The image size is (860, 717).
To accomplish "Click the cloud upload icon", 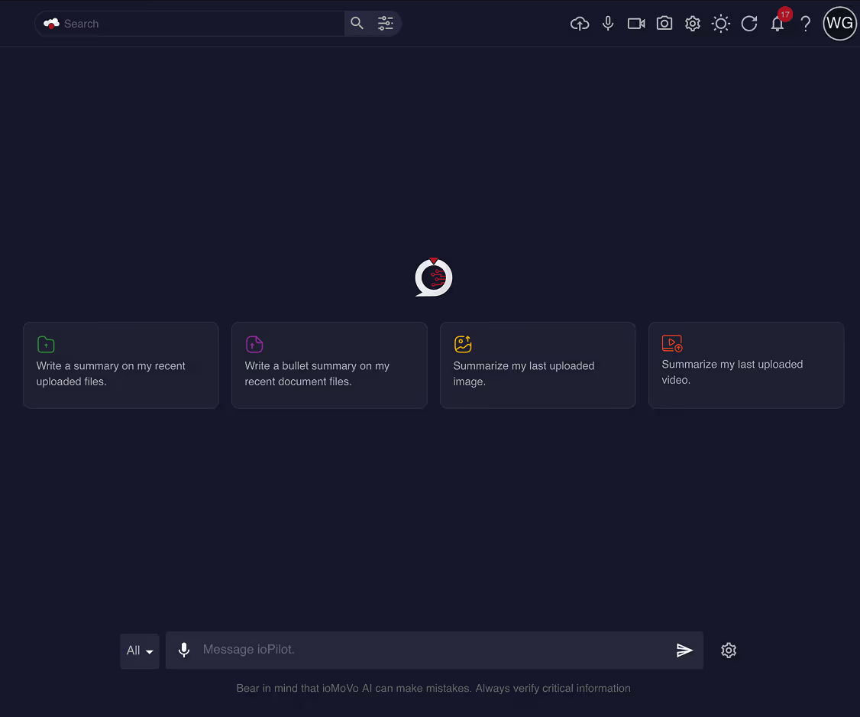I will coord(580,24).
